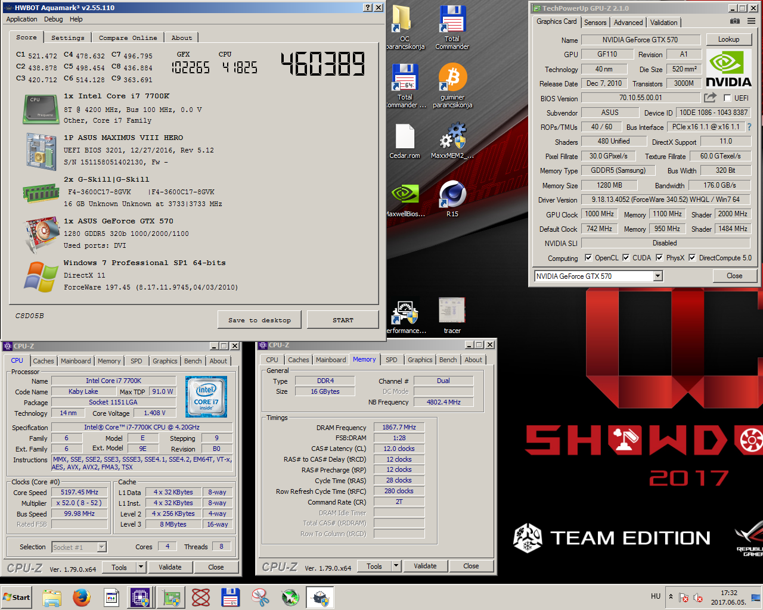The width and height of the screenshot is (763, 610).
Task: Open the Tools dropdown arrow in right CPU-Z
Action: [x=396, y=567]
